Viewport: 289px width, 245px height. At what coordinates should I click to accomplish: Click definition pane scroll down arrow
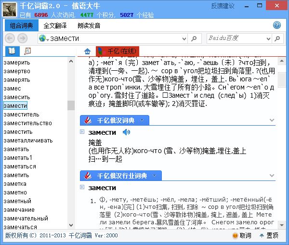coord(282,225)
